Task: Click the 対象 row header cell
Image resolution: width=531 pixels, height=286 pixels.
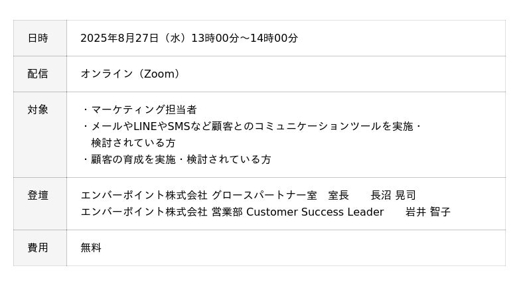Action: point(38,109)
